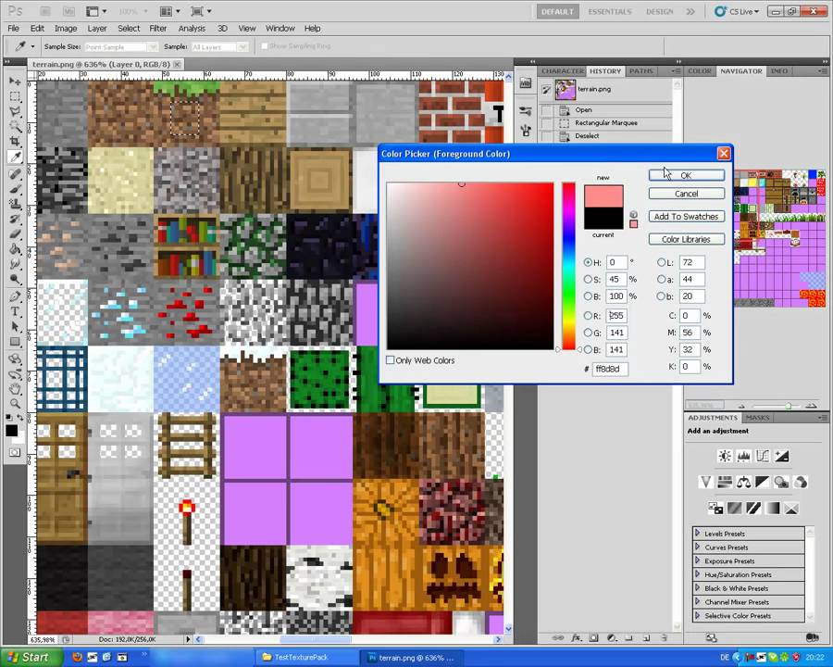Enable Only Web Colors checkbox

(x=390, y=360)
